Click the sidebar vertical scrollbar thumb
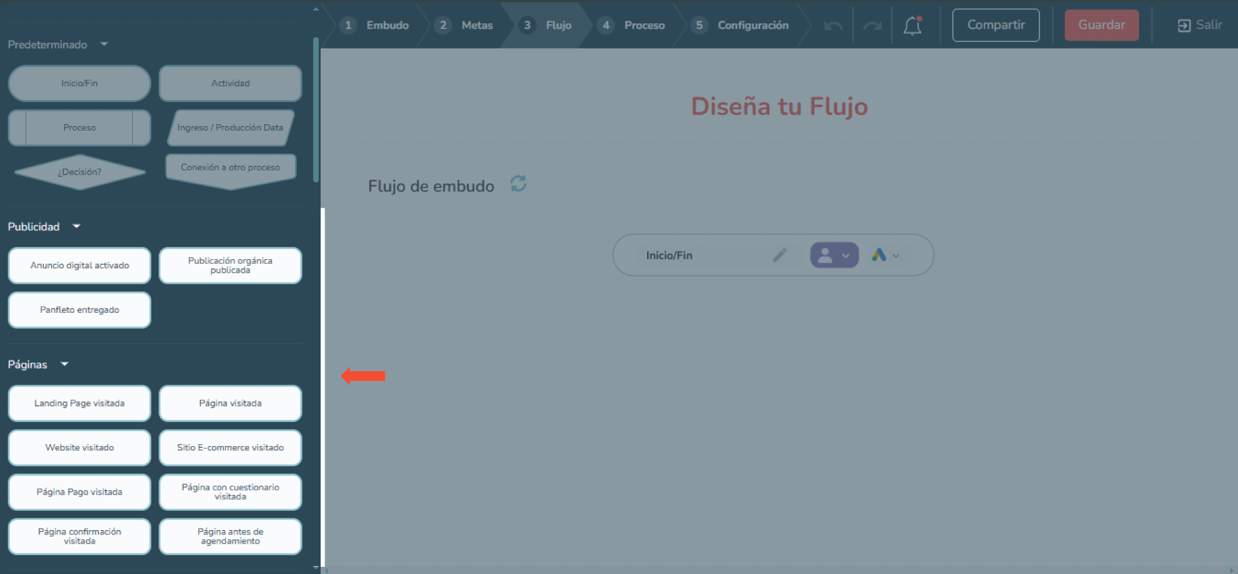This screenshot has width=1238, height=574. [x=315, y=110]
